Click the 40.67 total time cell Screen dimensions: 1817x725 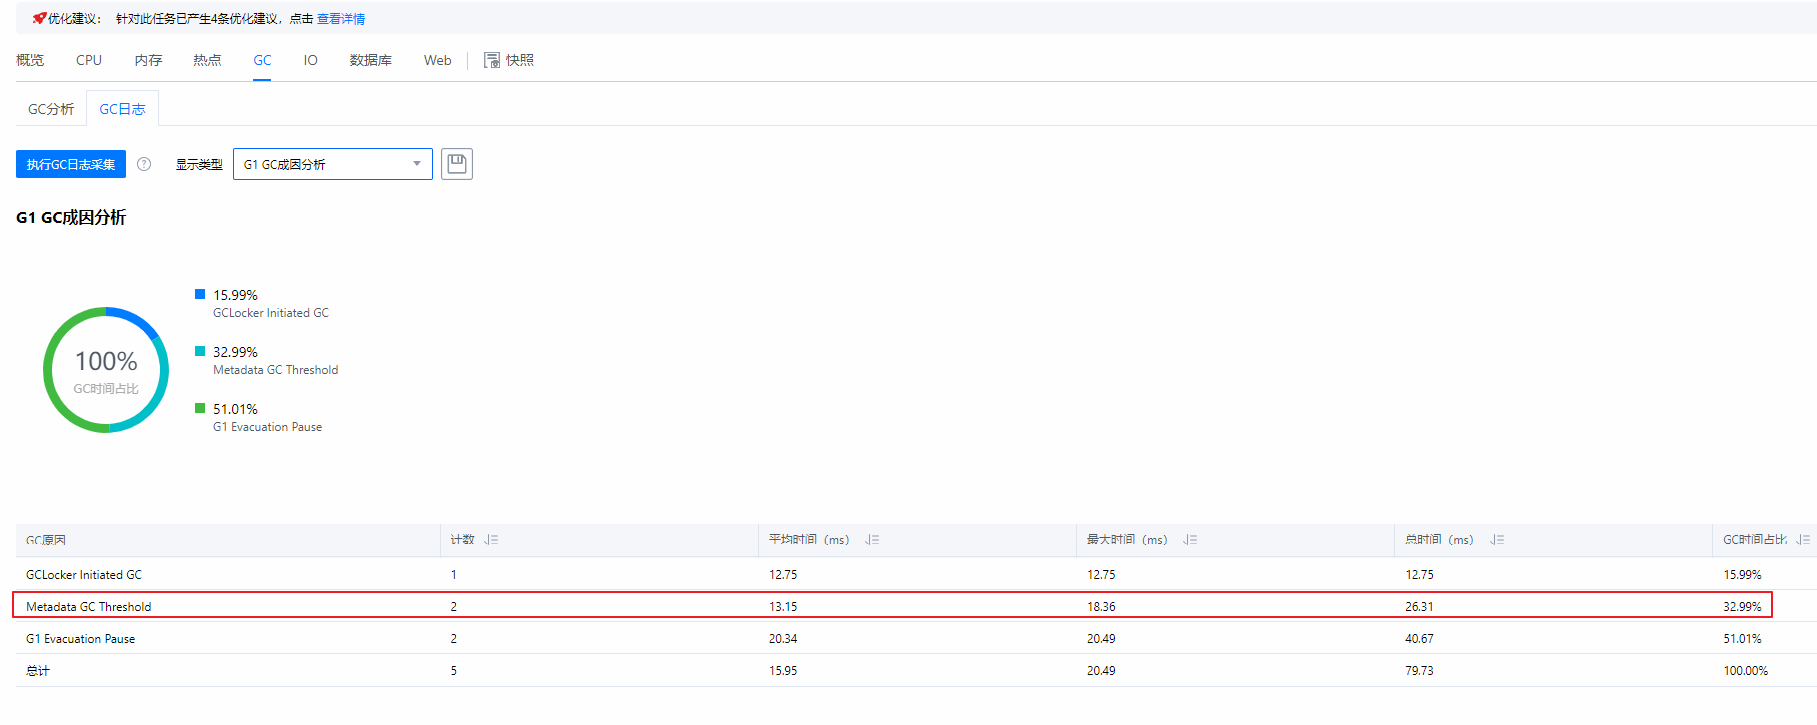(x=1419, y=639)
